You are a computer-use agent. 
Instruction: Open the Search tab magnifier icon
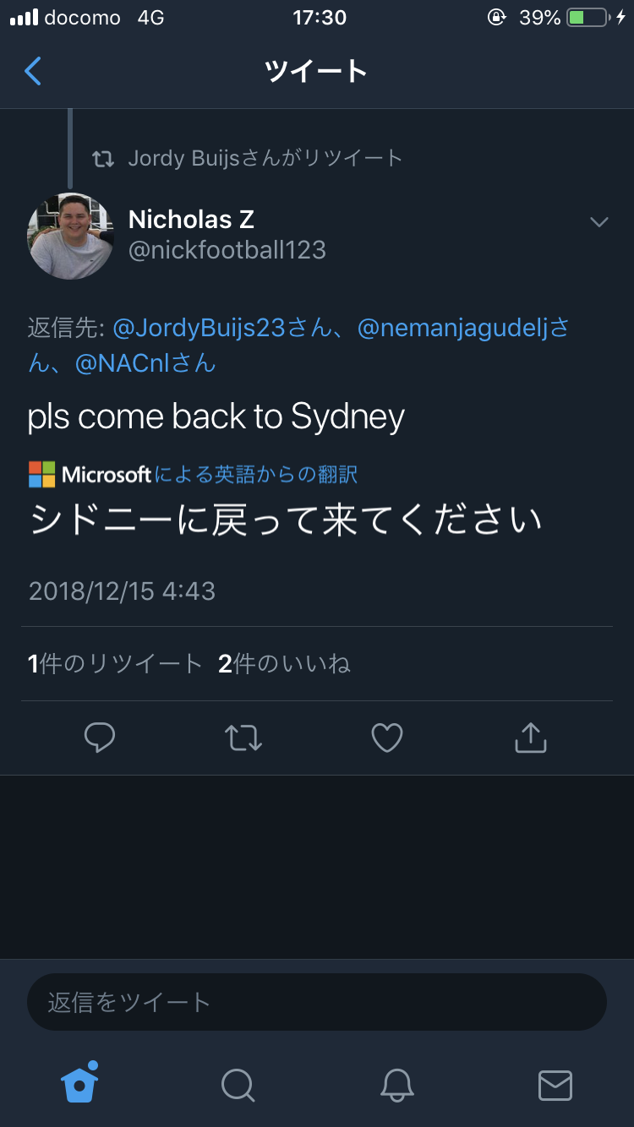(238, 1085)
